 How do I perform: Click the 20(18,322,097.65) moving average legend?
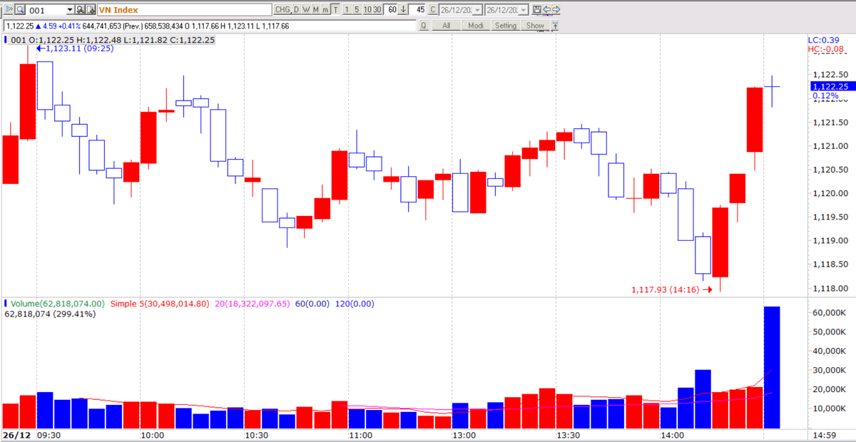click(x=252, y=304)
